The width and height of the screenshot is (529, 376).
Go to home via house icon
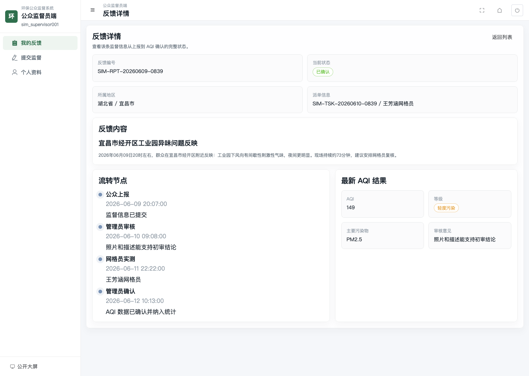[x=500, y=10]
